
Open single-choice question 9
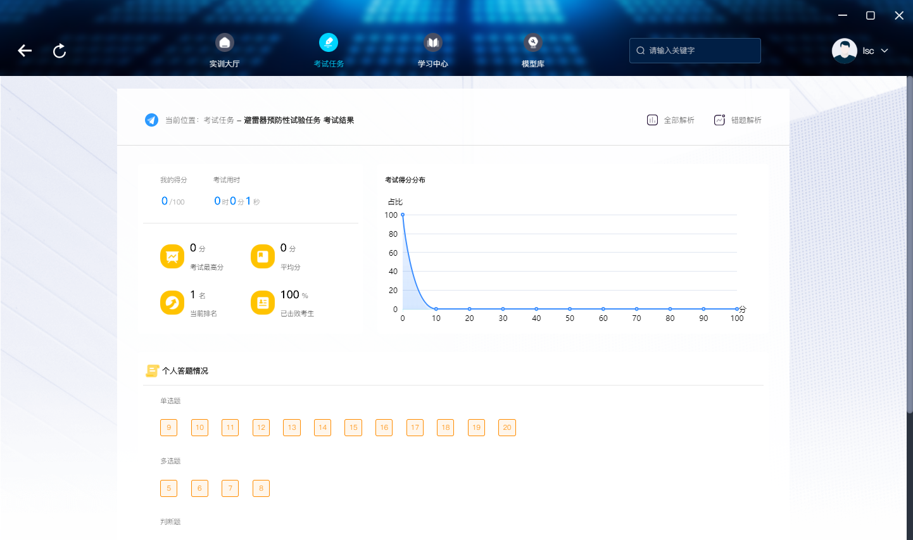pyautogui.click(x=168, y=427)
